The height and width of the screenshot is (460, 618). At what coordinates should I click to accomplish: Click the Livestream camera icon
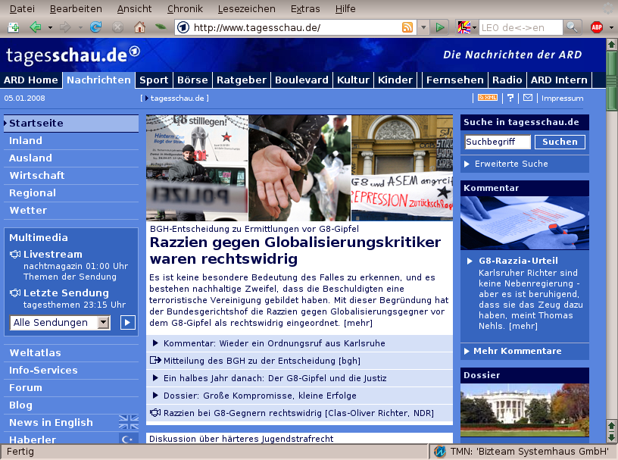pos(15,255)
